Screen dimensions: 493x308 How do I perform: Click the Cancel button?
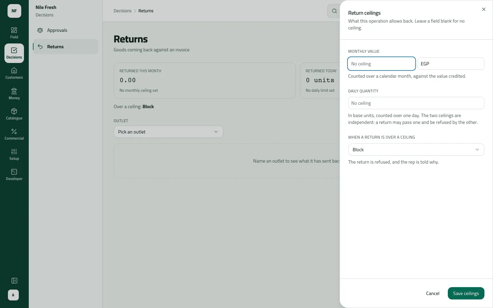click(x=433, y=293)
